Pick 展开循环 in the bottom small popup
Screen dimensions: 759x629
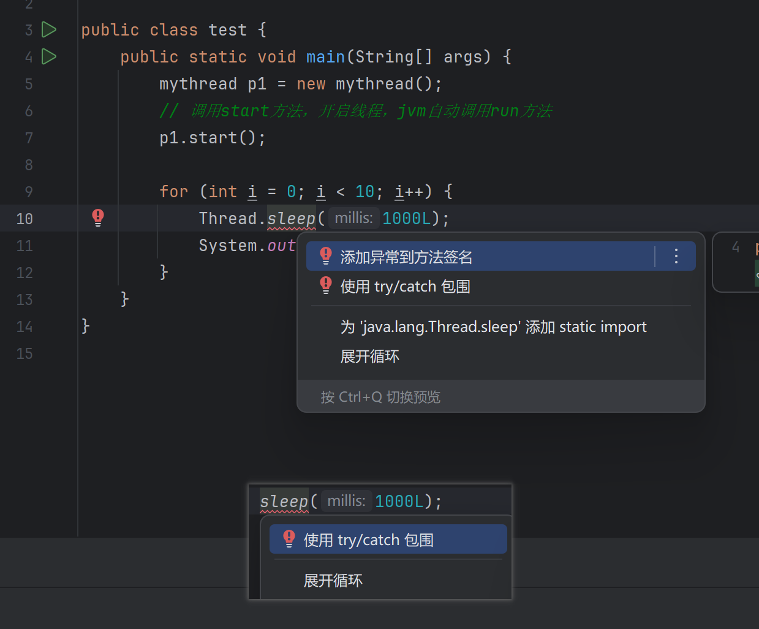(x=333, y=581)
